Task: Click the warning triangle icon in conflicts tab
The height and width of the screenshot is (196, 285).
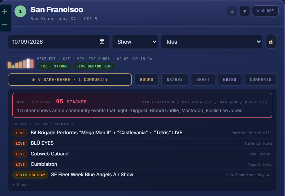Action: click(34, 80)
